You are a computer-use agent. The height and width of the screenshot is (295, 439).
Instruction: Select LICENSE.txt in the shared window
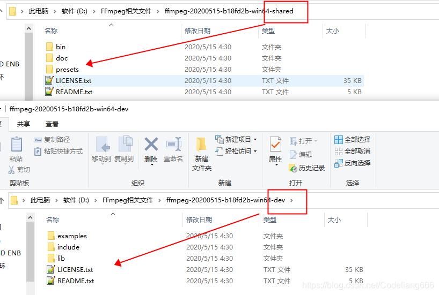[x=68, y=81]
